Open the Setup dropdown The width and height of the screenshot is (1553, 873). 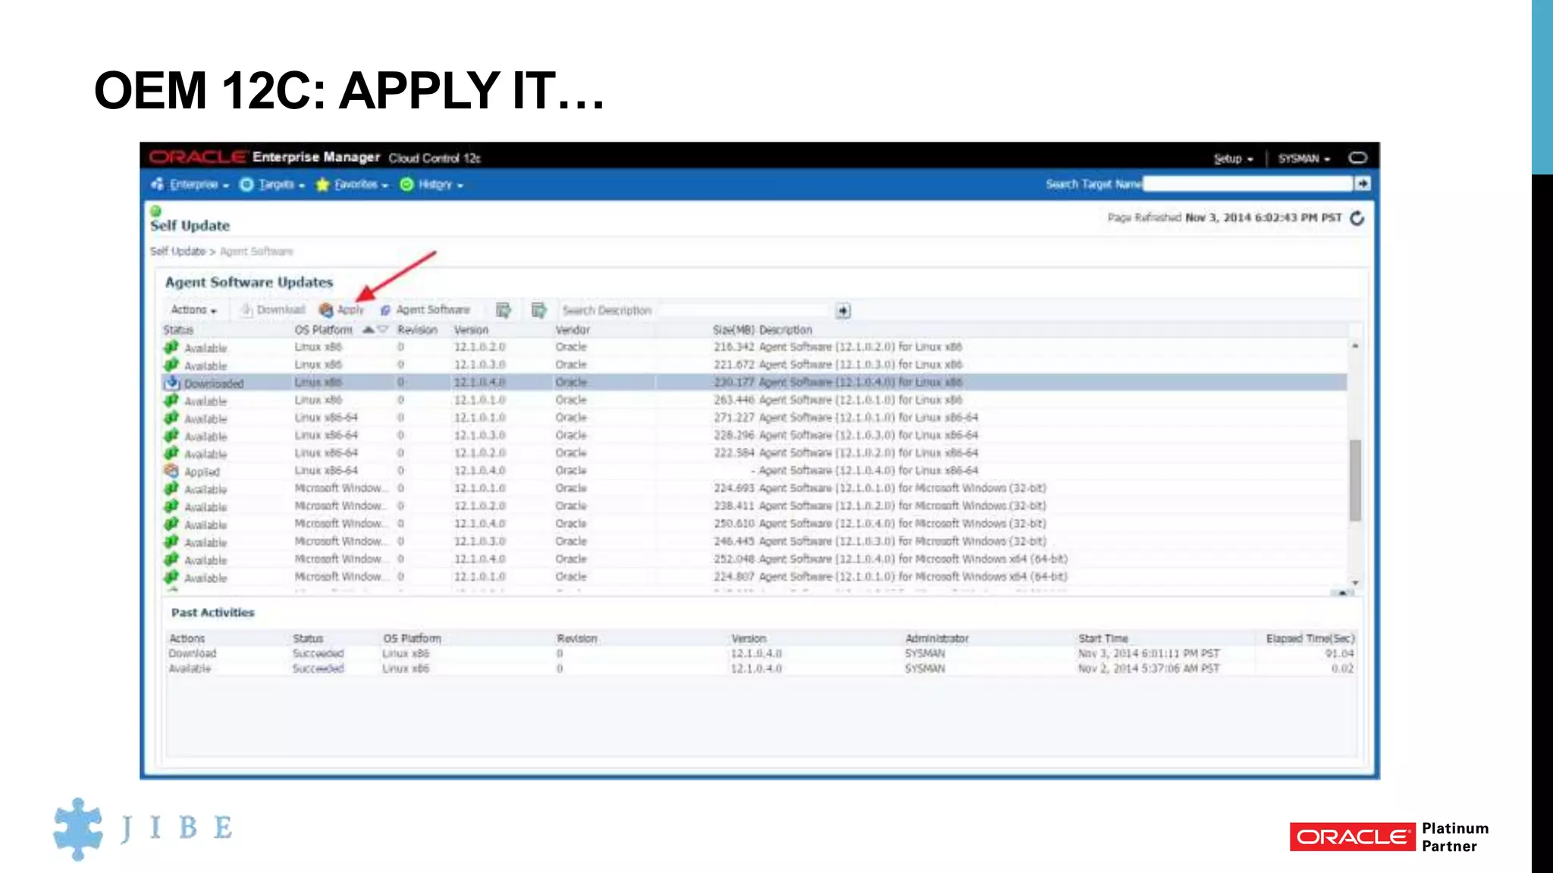tap(1233, 158)
